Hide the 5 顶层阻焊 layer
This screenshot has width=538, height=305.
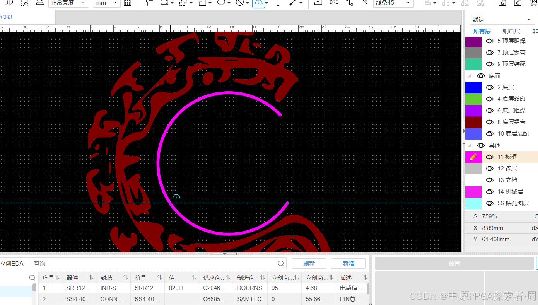point(490,41)
